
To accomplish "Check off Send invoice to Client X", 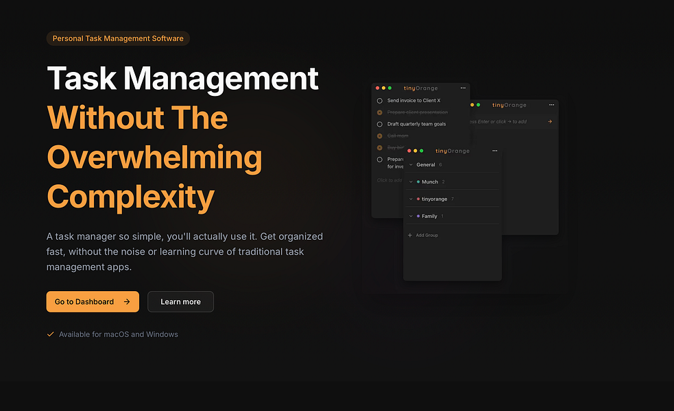I will (x=380, y=101).
